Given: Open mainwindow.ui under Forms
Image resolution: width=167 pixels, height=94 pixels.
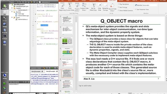Looking at the screenshot, I should pos(23,19).
